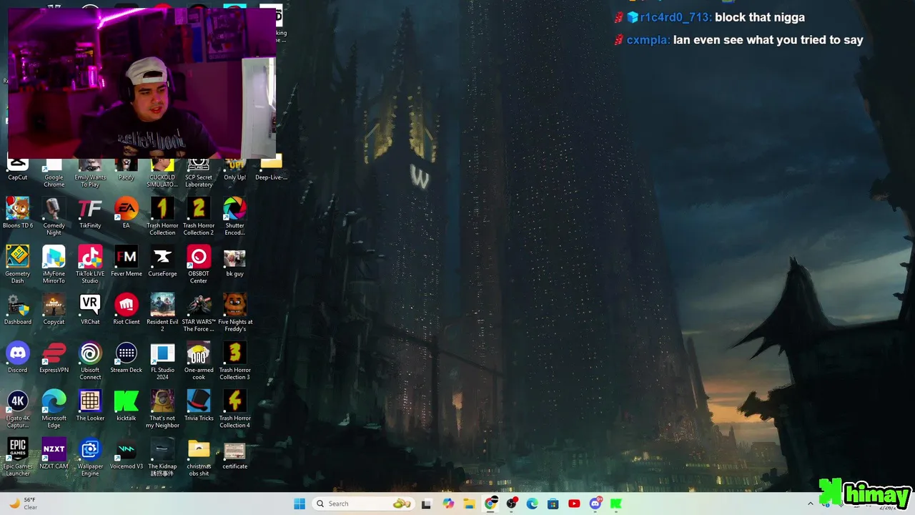Image resolution: width=915 pixels, height=515 pixels.
Task: Launch Ubisoft Connect
Action: [x=90, y=360]
